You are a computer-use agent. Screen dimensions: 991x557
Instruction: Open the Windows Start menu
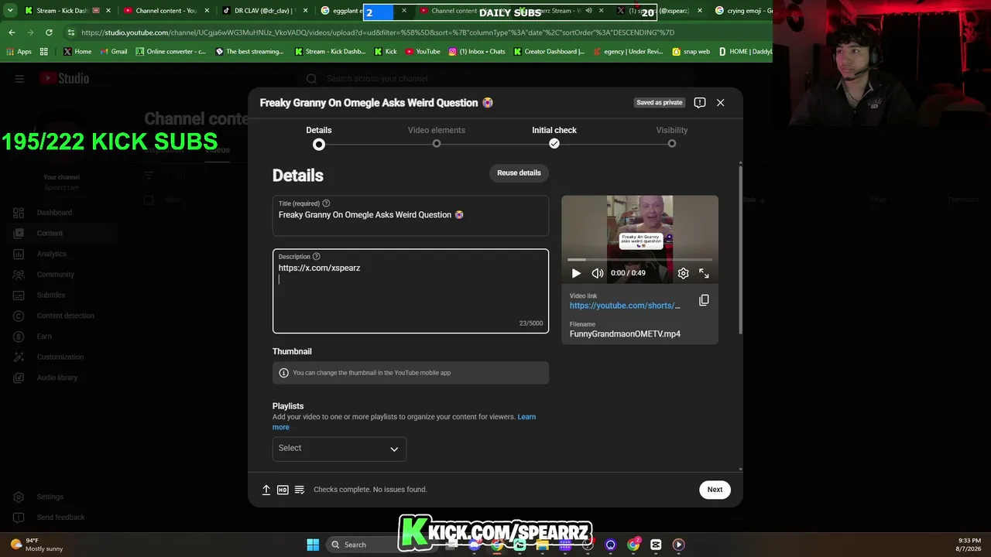point(313,545)
